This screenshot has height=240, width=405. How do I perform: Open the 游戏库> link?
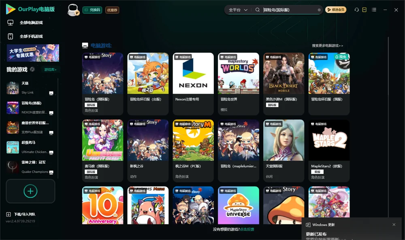pos(50,70)
